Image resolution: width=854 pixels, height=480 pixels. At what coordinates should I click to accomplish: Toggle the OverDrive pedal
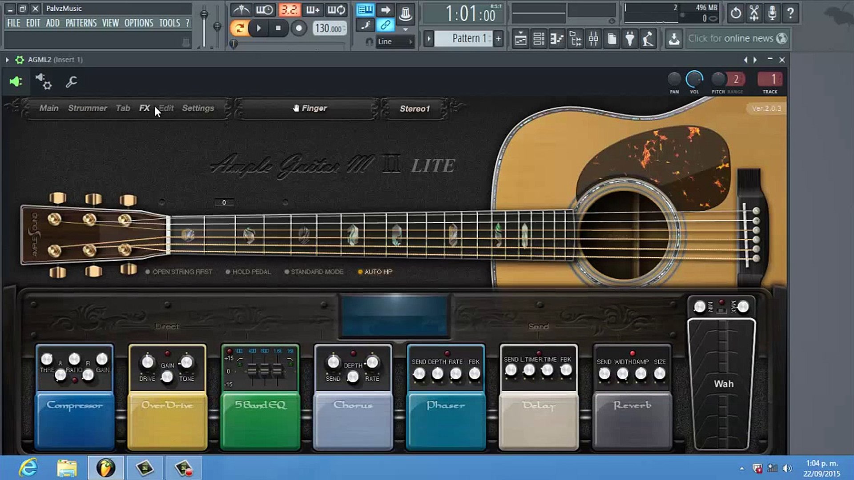[x=167, y=420]
